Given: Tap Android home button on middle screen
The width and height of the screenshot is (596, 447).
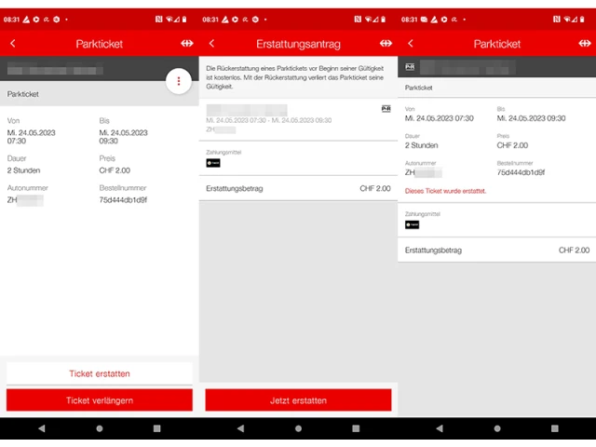Looking at the screenshot, I should coord(298,428).
